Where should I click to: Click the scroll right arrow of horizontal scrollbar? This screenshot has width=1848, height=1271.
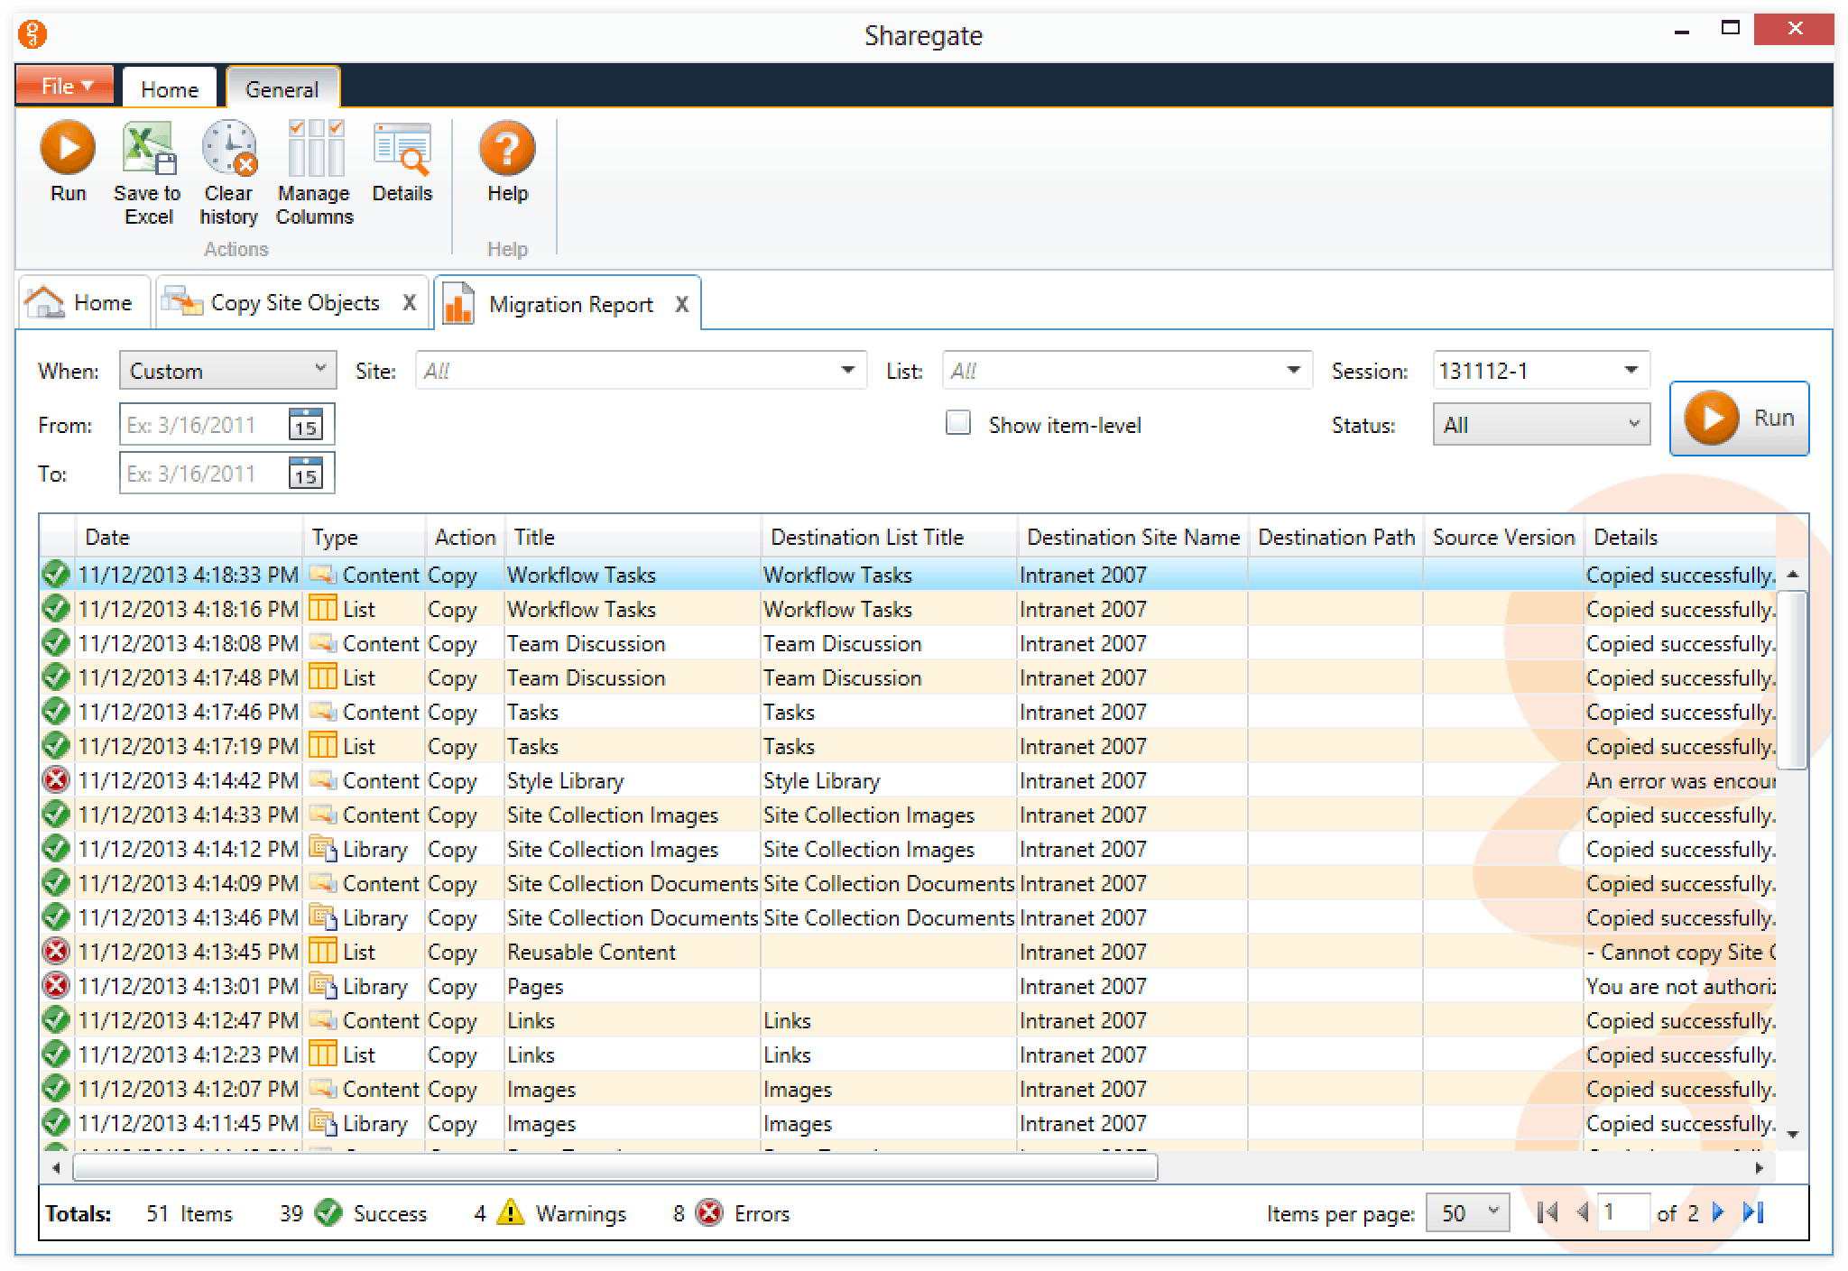coord(1759,1167)
